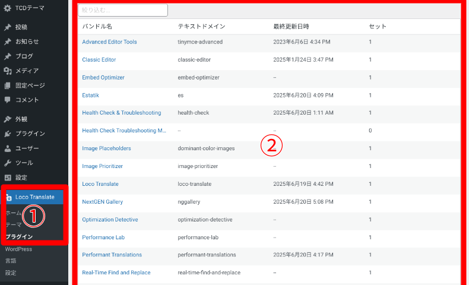Screen dimensions: 469x285
Task: Click the dominant-color-images text domain
Action: [x=206, y=148]
